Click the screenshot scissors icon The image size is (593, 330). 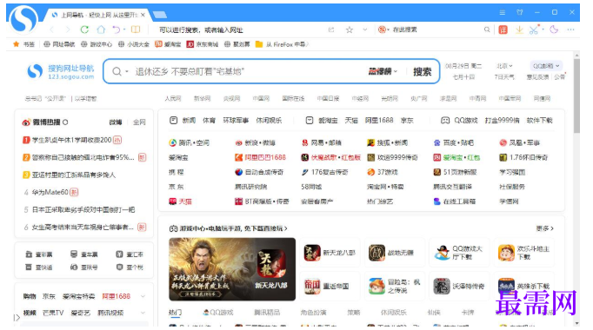click(534, 30)
